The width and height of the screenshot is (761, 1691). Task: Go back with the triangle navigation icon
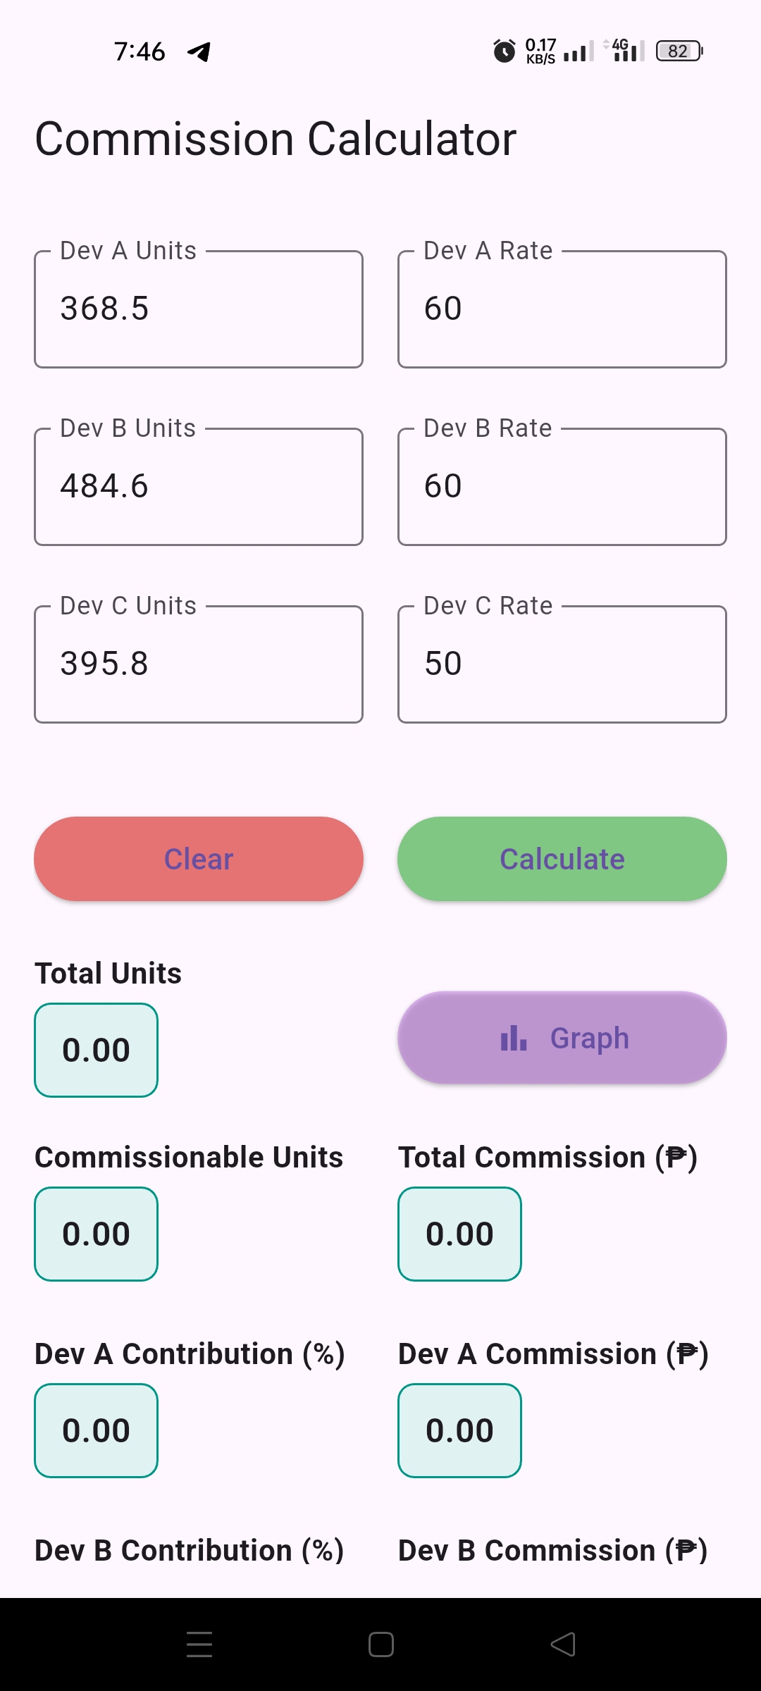pyautogui.click(x=563, y=1644)
